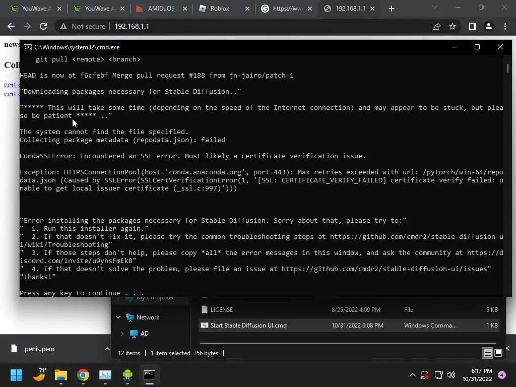Close the Roblox tab

pos(247,9)
